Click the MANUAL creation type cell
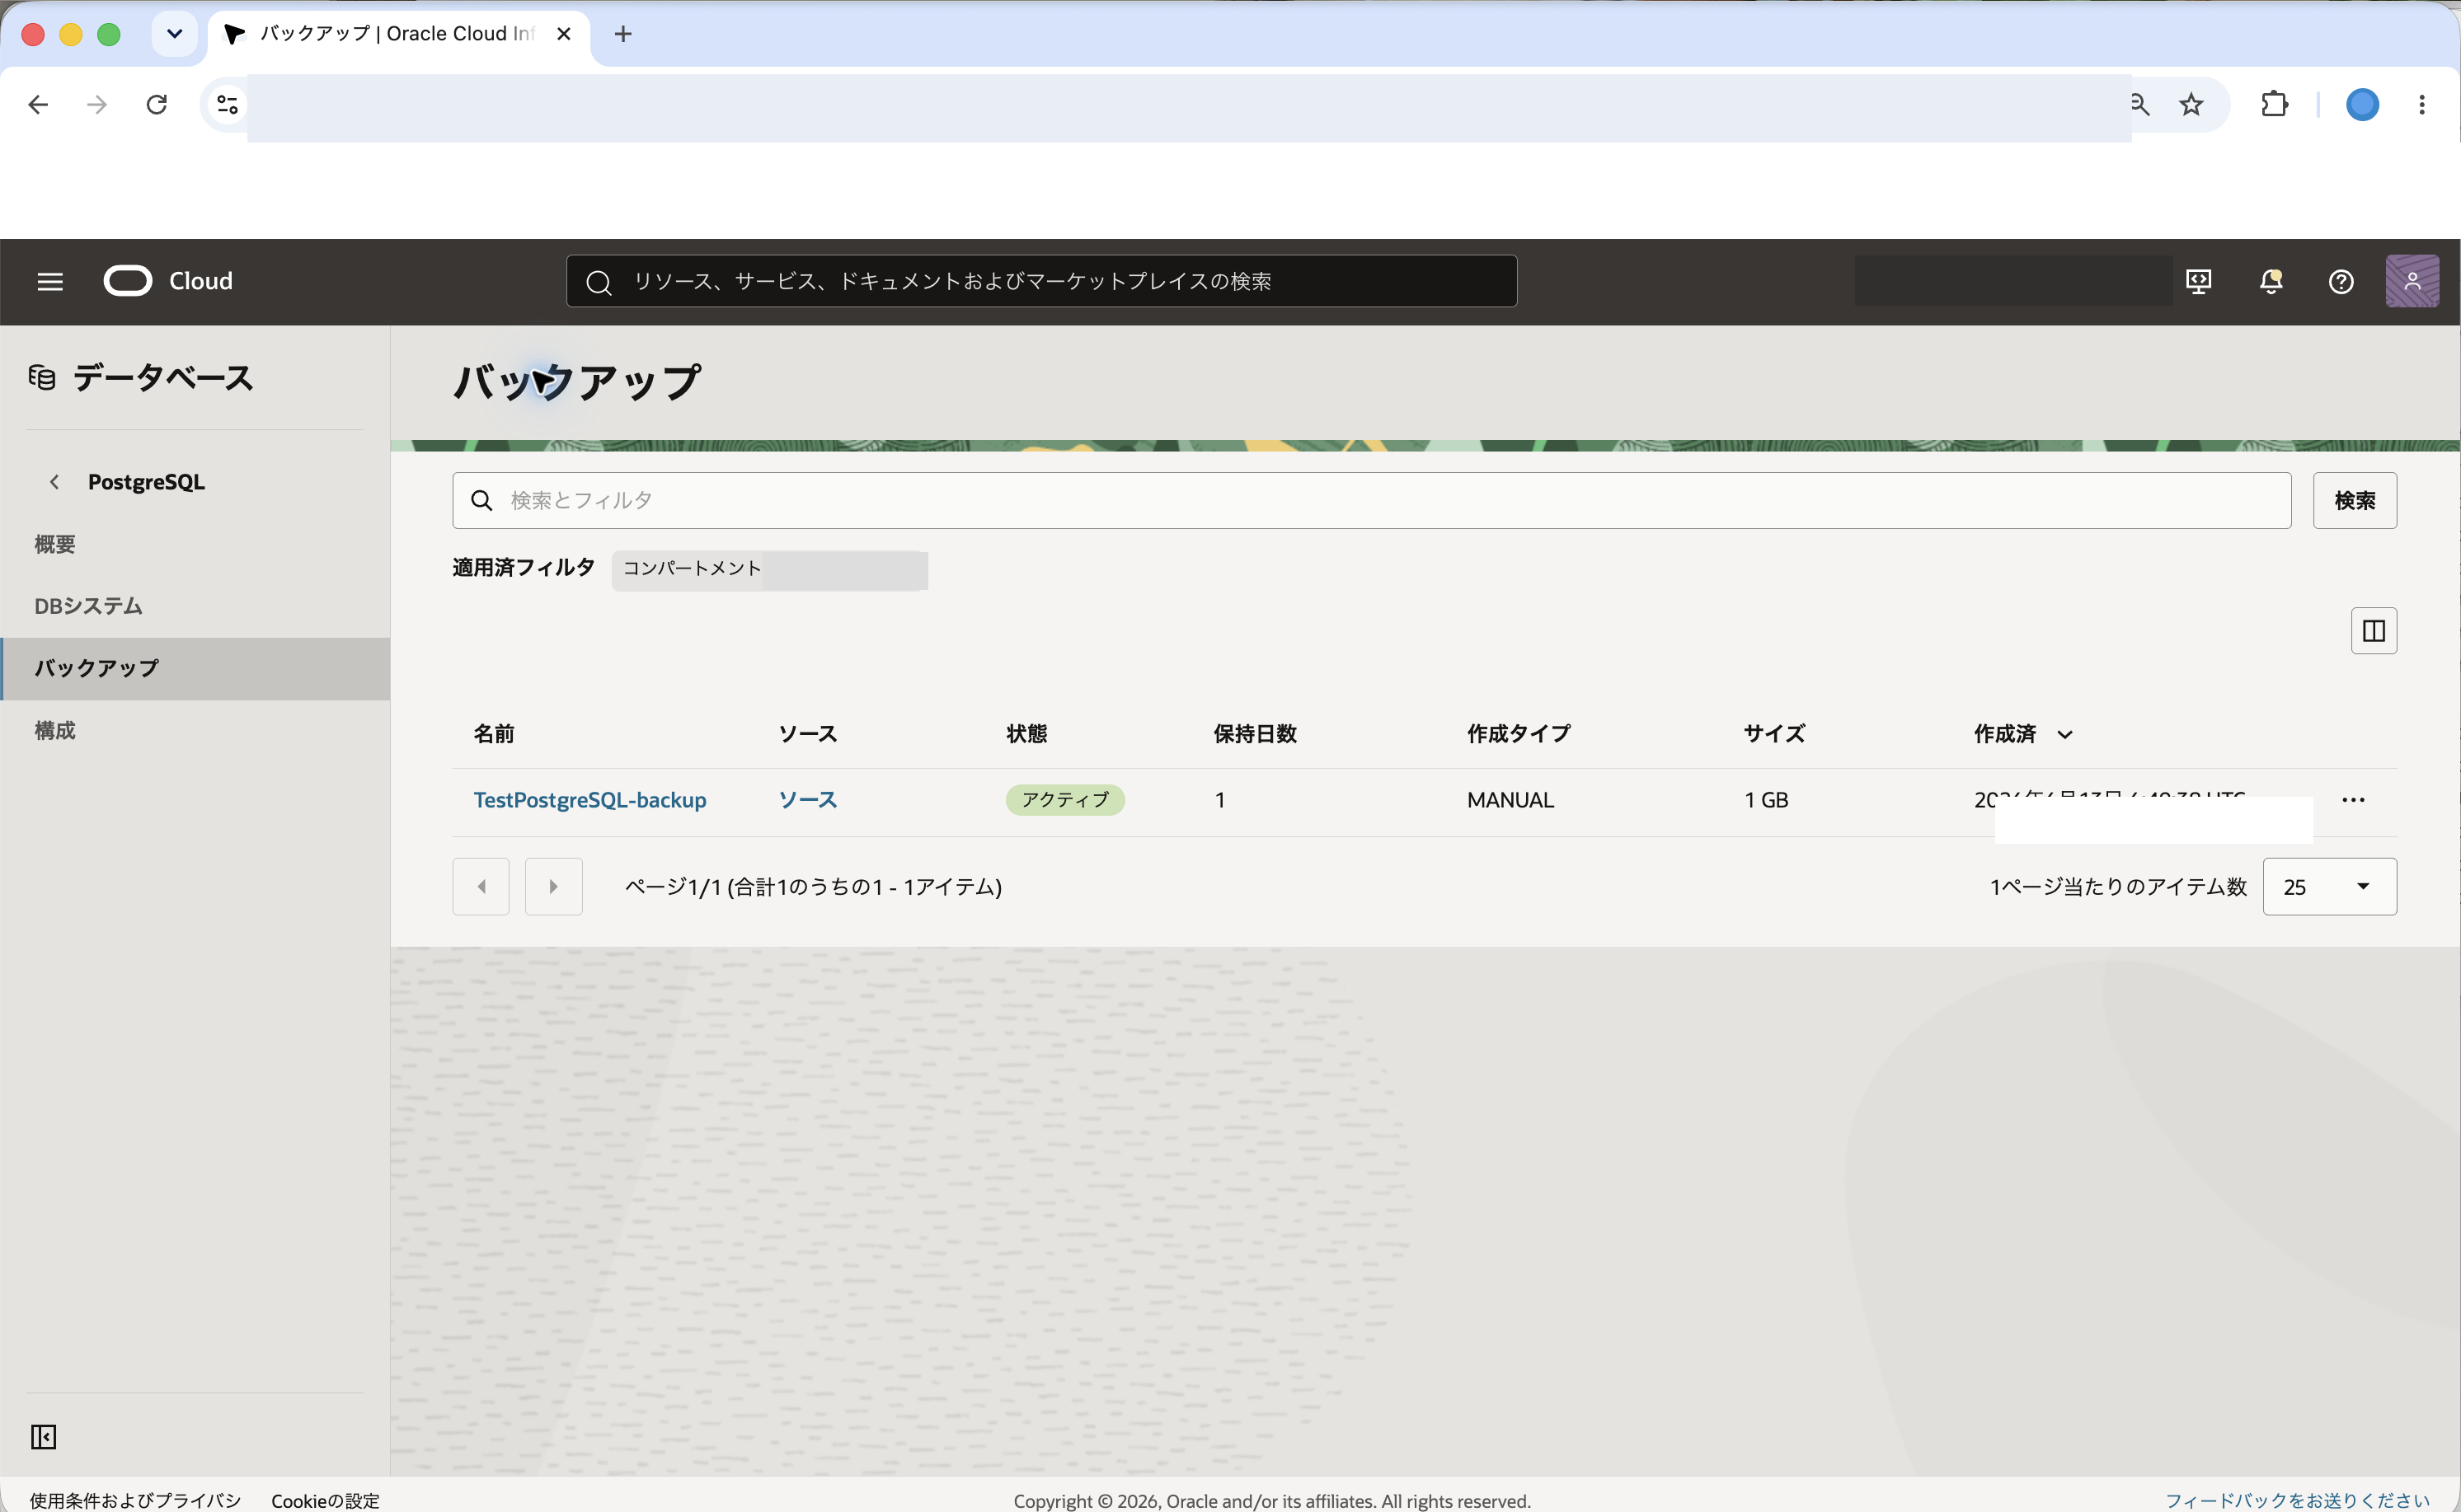Image resolution: width=2461 pixels, height=1512 pixels. 1510,800
